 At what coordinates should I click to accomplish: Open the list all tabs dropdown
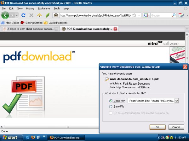click(187, 29)
